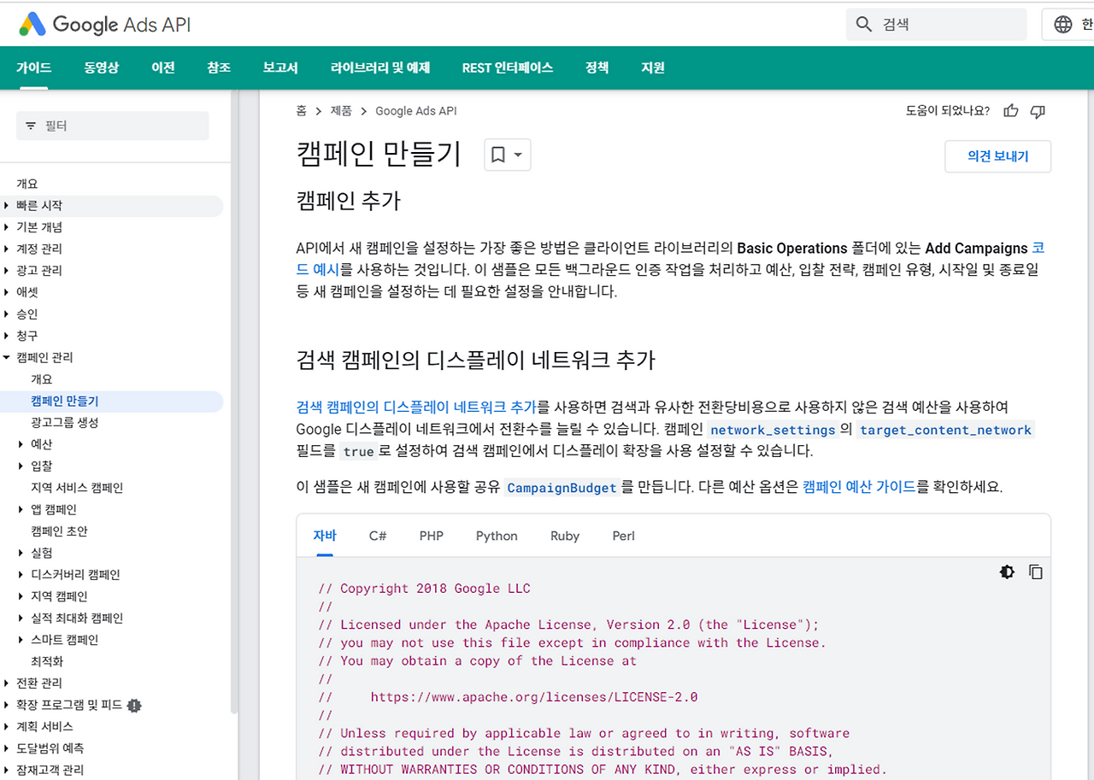Collapse the 캠페인 관리 section
The width and height of the screenshot is (1094, 780).
click(7, 357)
